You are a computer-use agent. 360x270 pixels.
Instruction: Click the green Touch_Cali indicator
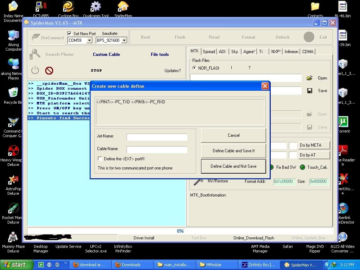pos(302,167)
